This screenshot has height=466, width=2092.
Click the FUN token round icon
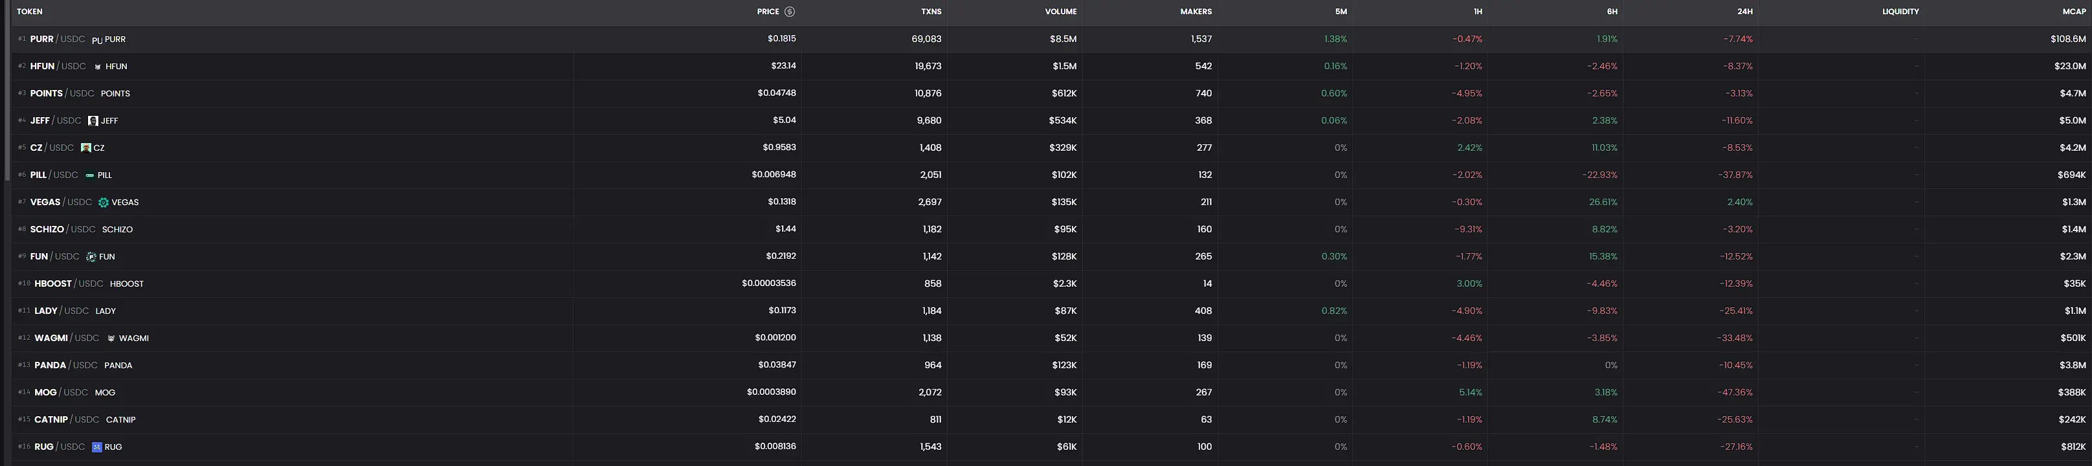click(x=91, y=256)
